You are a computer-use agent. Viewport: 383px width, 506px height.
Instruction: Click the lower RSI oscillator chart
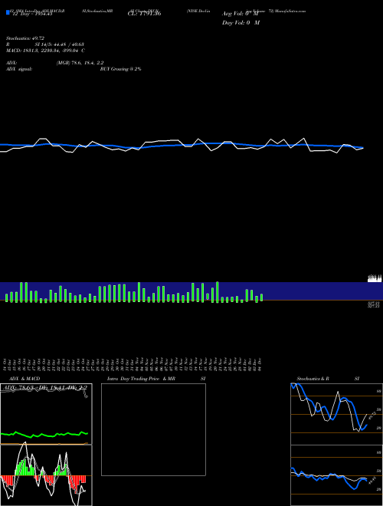tap(336, 475)
